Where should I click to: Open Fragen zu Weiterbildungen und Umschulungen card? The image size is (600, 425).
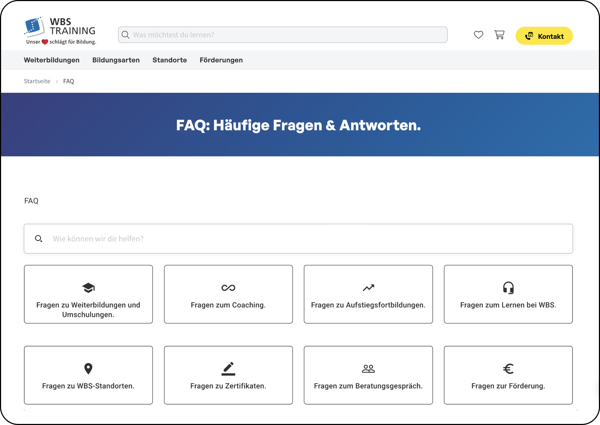click(x=88, y=309)
